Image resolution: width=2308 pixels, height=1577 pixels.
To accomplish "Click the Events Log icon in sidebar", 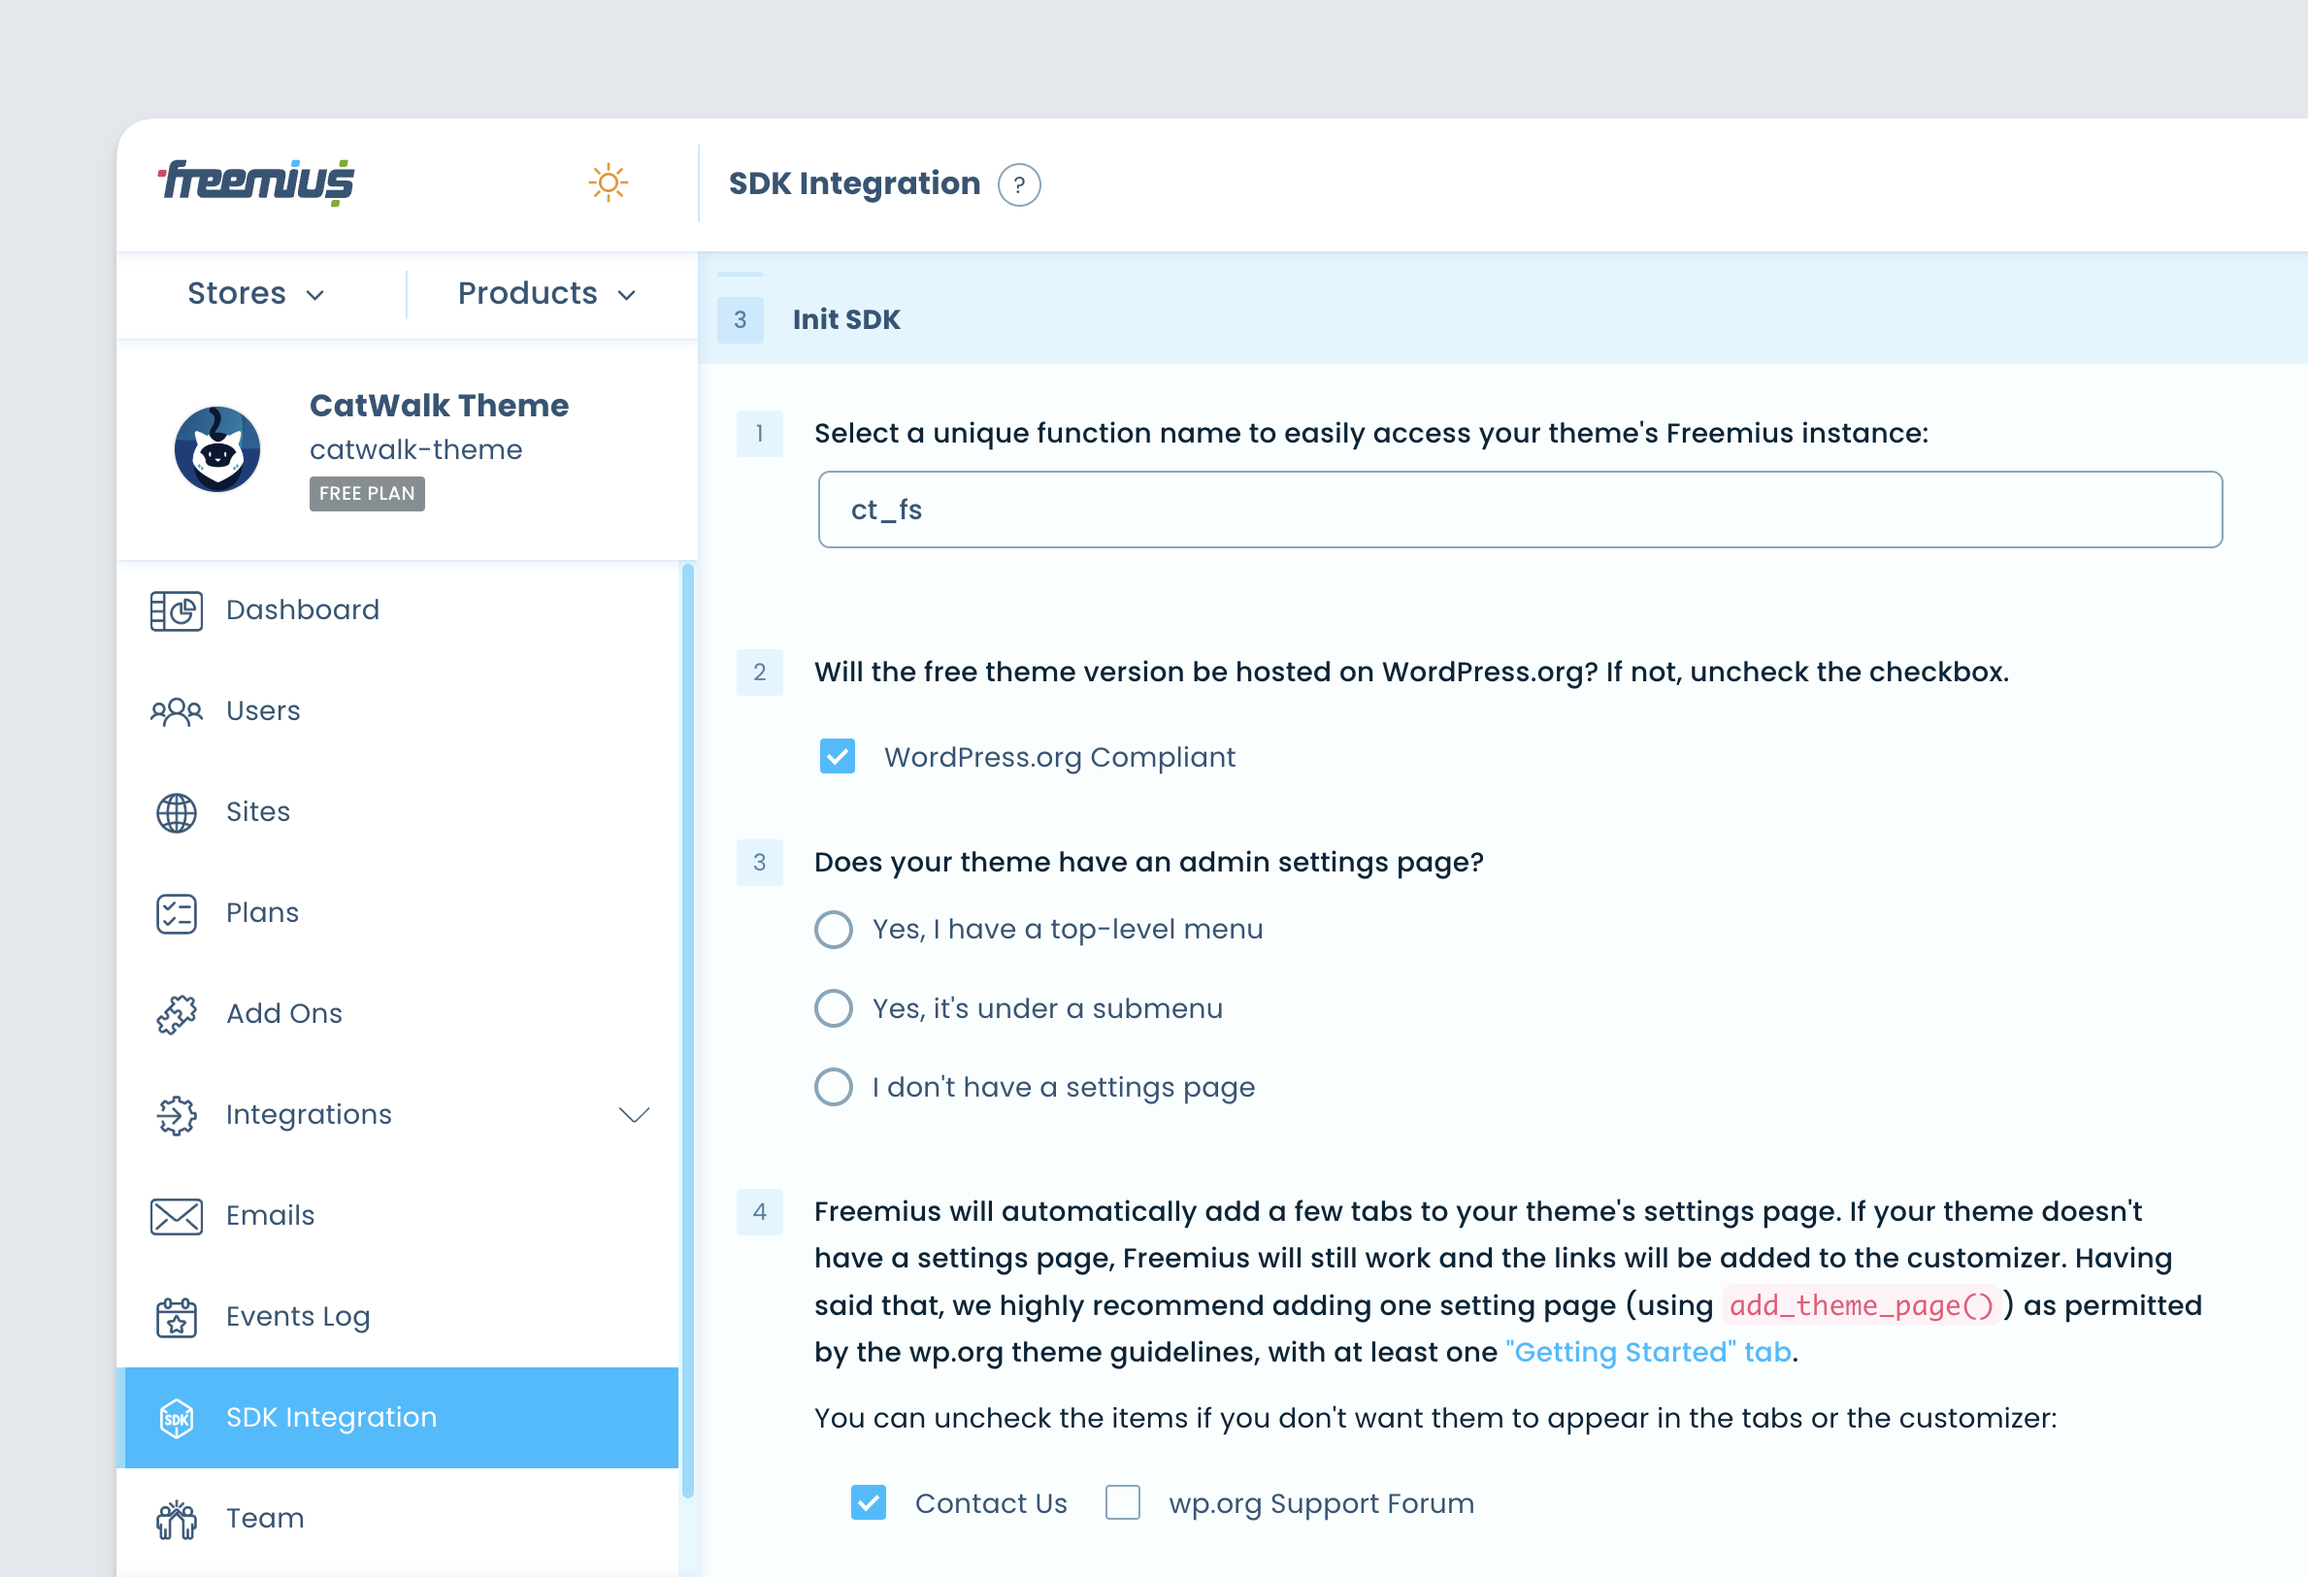I will click(176, 1316).
